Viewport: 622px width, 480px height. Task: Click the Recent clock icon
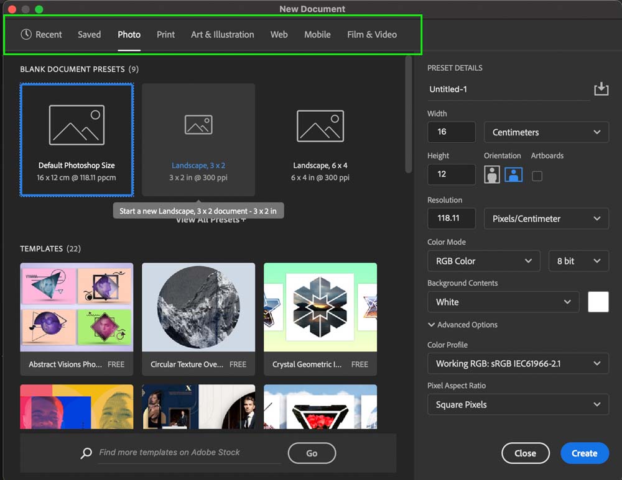tap(26, 34)
